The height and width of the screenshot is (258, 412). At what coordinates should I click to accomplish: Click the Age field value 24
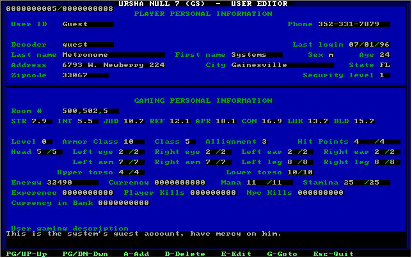pos(384,55)
